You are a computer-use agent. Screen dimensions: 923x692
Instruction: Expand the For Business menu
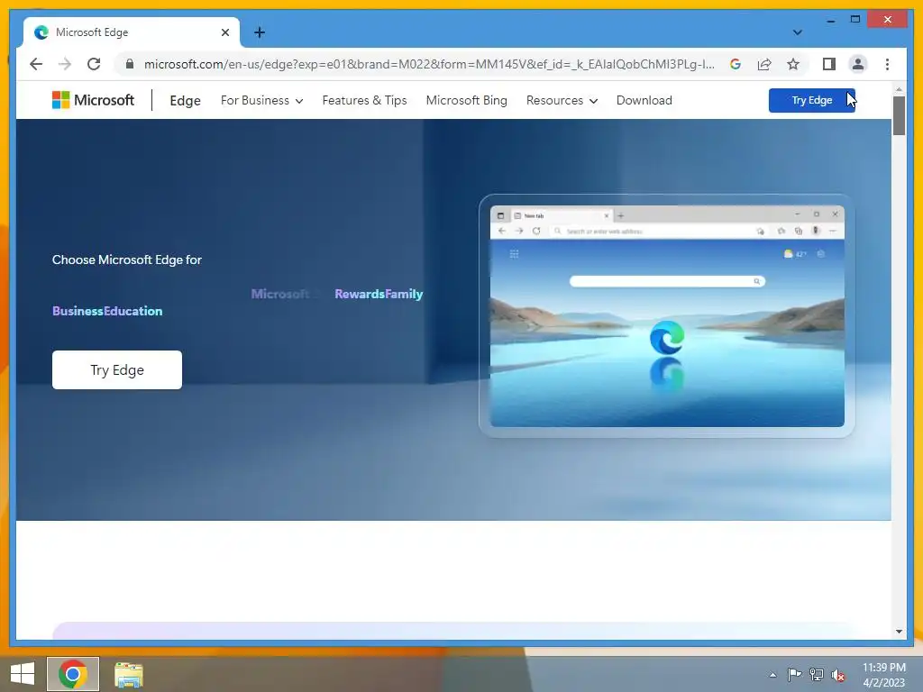(262, 101)
